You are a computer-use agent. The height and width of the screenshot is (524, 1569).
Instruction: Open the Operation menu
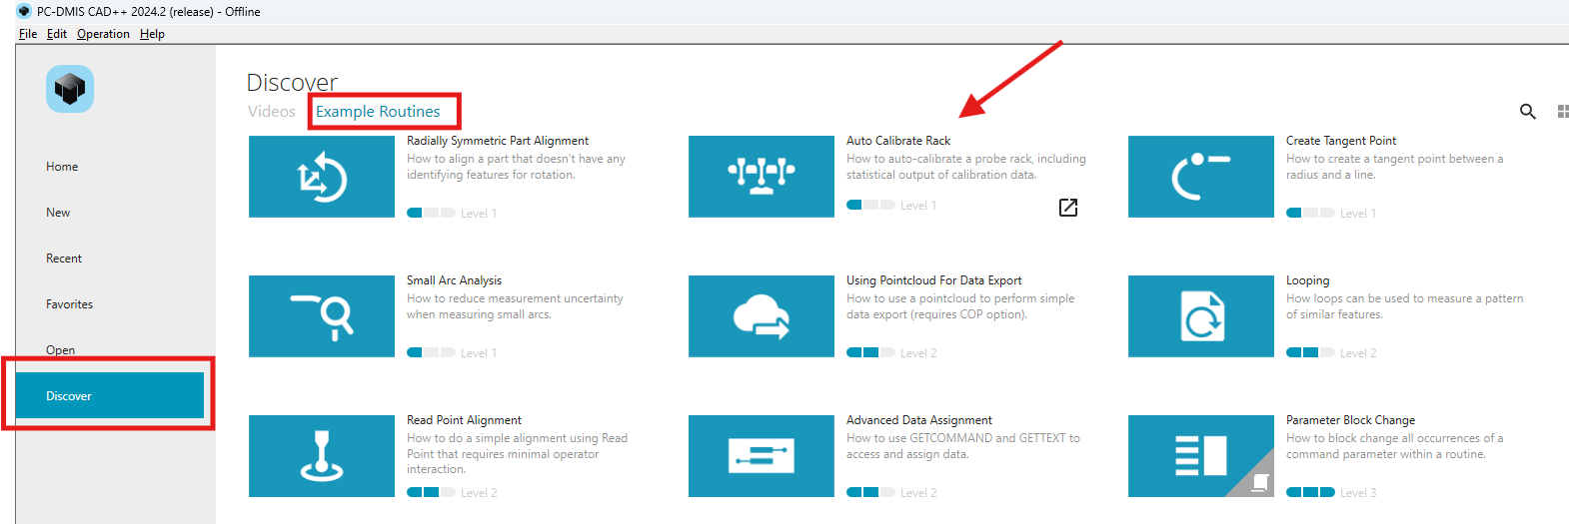(x=103, y=34)
